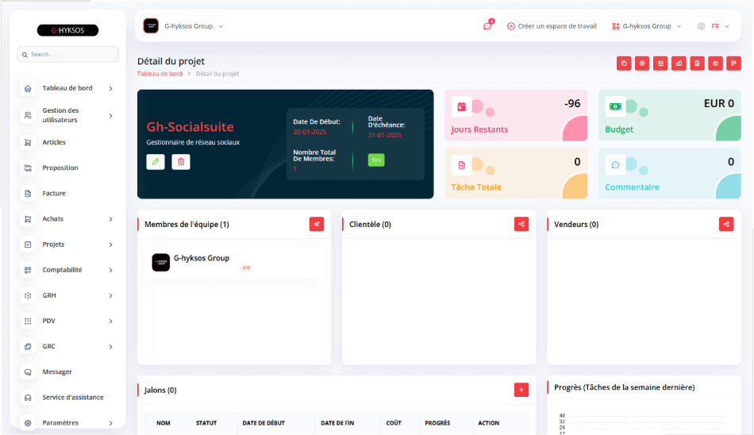Open the chat messages notification icon
The height and width of the screenshot is (435, 754).
487,26
